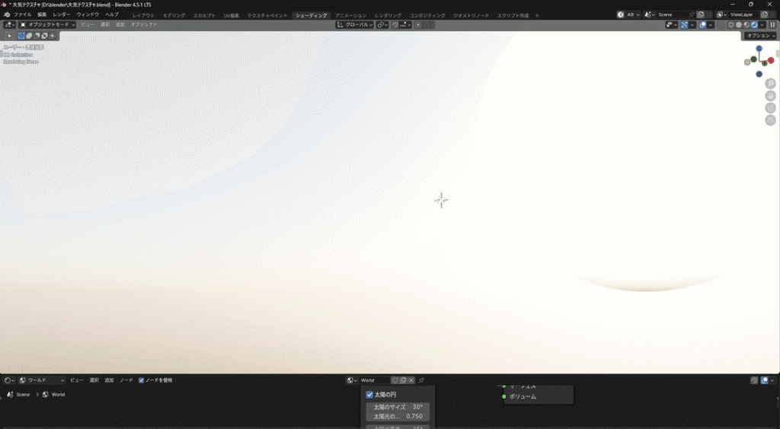This screenshot has width=780, height=429.
Task: Open the Blender logo menu
Action: coord(6,15)
